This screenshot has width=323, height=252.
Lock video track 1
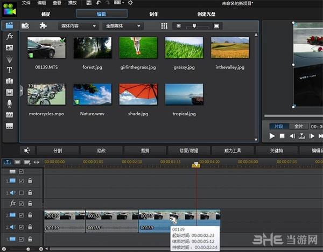click(x=30, y=181)
